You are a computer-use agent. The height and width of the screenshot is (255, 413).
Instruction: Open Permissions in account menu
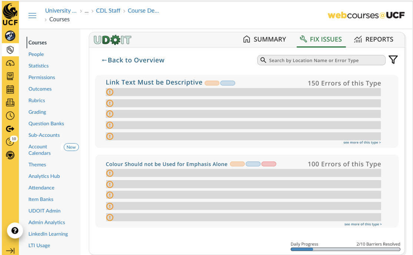coord(42,77)
